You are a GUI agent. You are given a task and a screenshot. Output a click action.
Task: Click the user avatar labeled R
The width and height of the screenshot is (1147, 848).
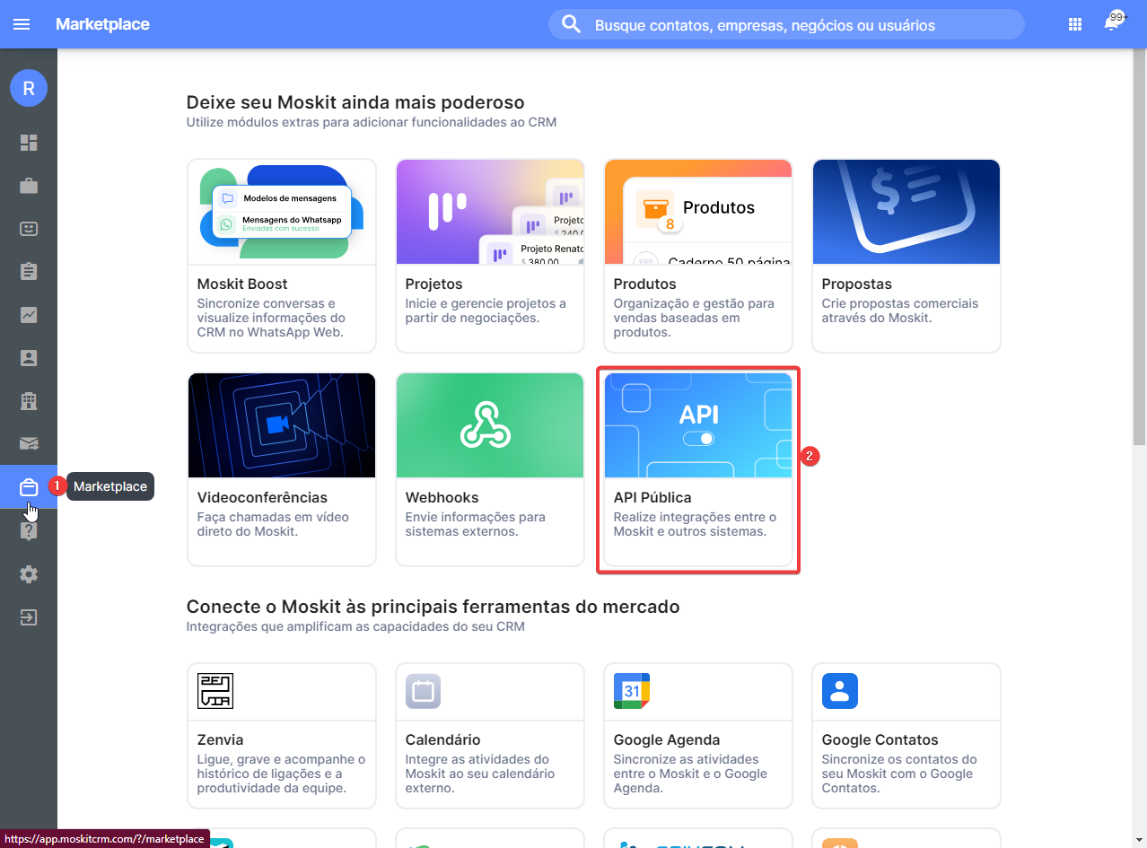29,88
